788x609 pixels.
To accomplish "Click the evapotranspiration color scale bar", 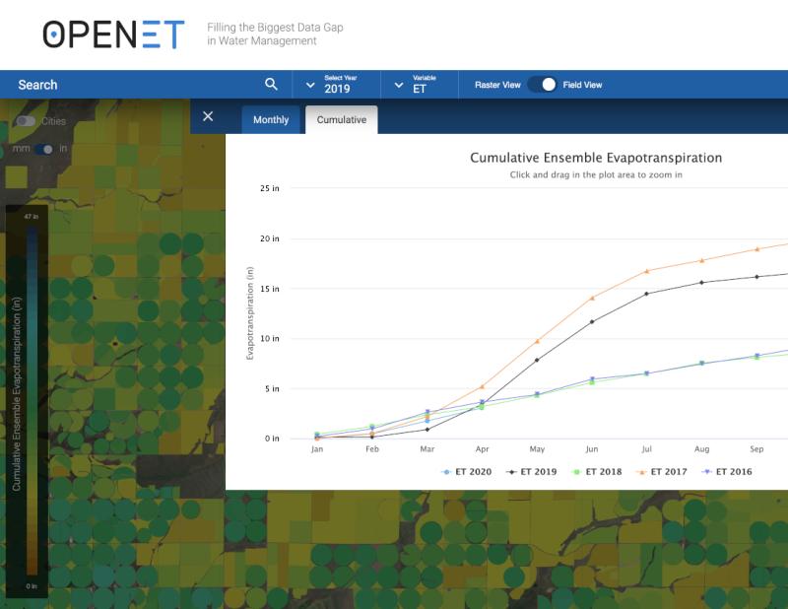I will (x=33, y=394).
